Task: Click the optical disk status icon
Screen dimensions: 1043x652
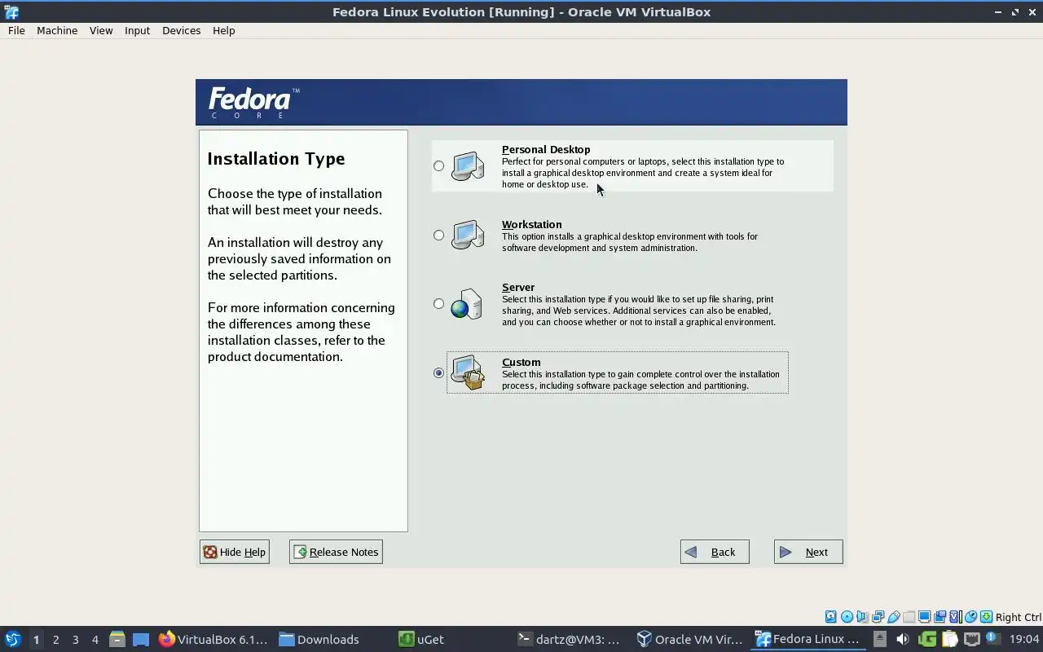Action: click(x=847, y=617)
